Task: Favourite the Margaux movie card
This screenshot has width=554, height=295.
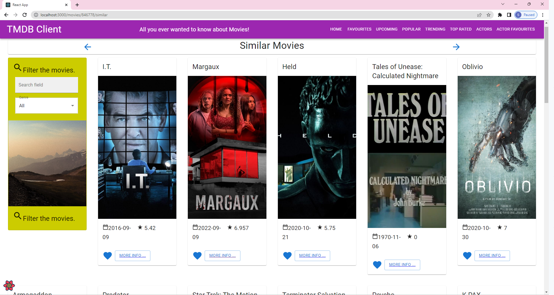Action: (197, 256)
